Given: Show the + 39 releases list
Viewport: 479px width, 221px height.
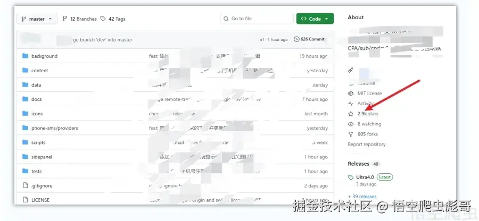Looking at the screenshot, I should click(x=362, y=197).
